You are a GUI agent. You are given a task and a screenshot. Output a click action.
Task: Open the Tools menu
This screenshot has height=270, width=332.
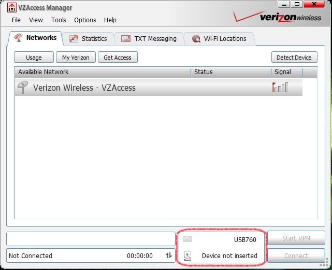[x=59, y=20]
